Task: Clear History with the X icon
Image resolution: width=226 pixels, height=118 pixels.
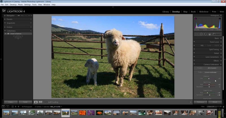Action: point(31,27)
